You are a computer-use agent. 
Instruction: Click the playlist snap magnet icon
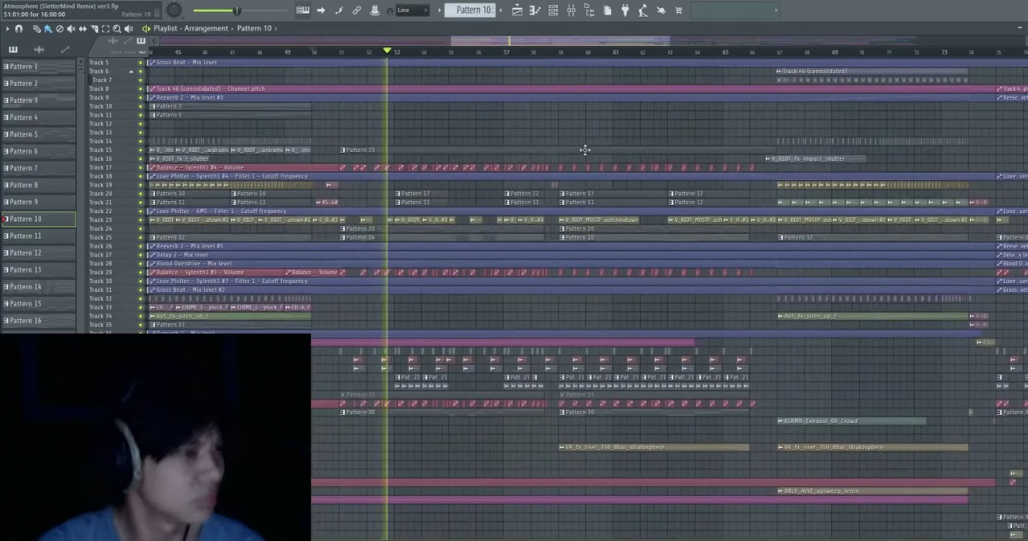18,29
